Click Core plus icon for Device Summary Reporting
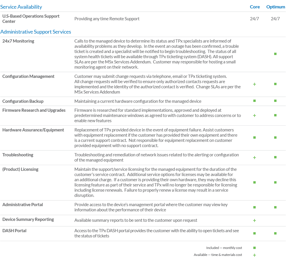The width and height of the screenshot is (291, 262). (x=255, y=221)
